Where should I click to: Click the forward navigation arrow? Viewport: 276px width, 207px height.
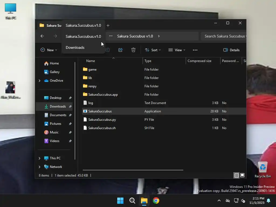point(55,36)
